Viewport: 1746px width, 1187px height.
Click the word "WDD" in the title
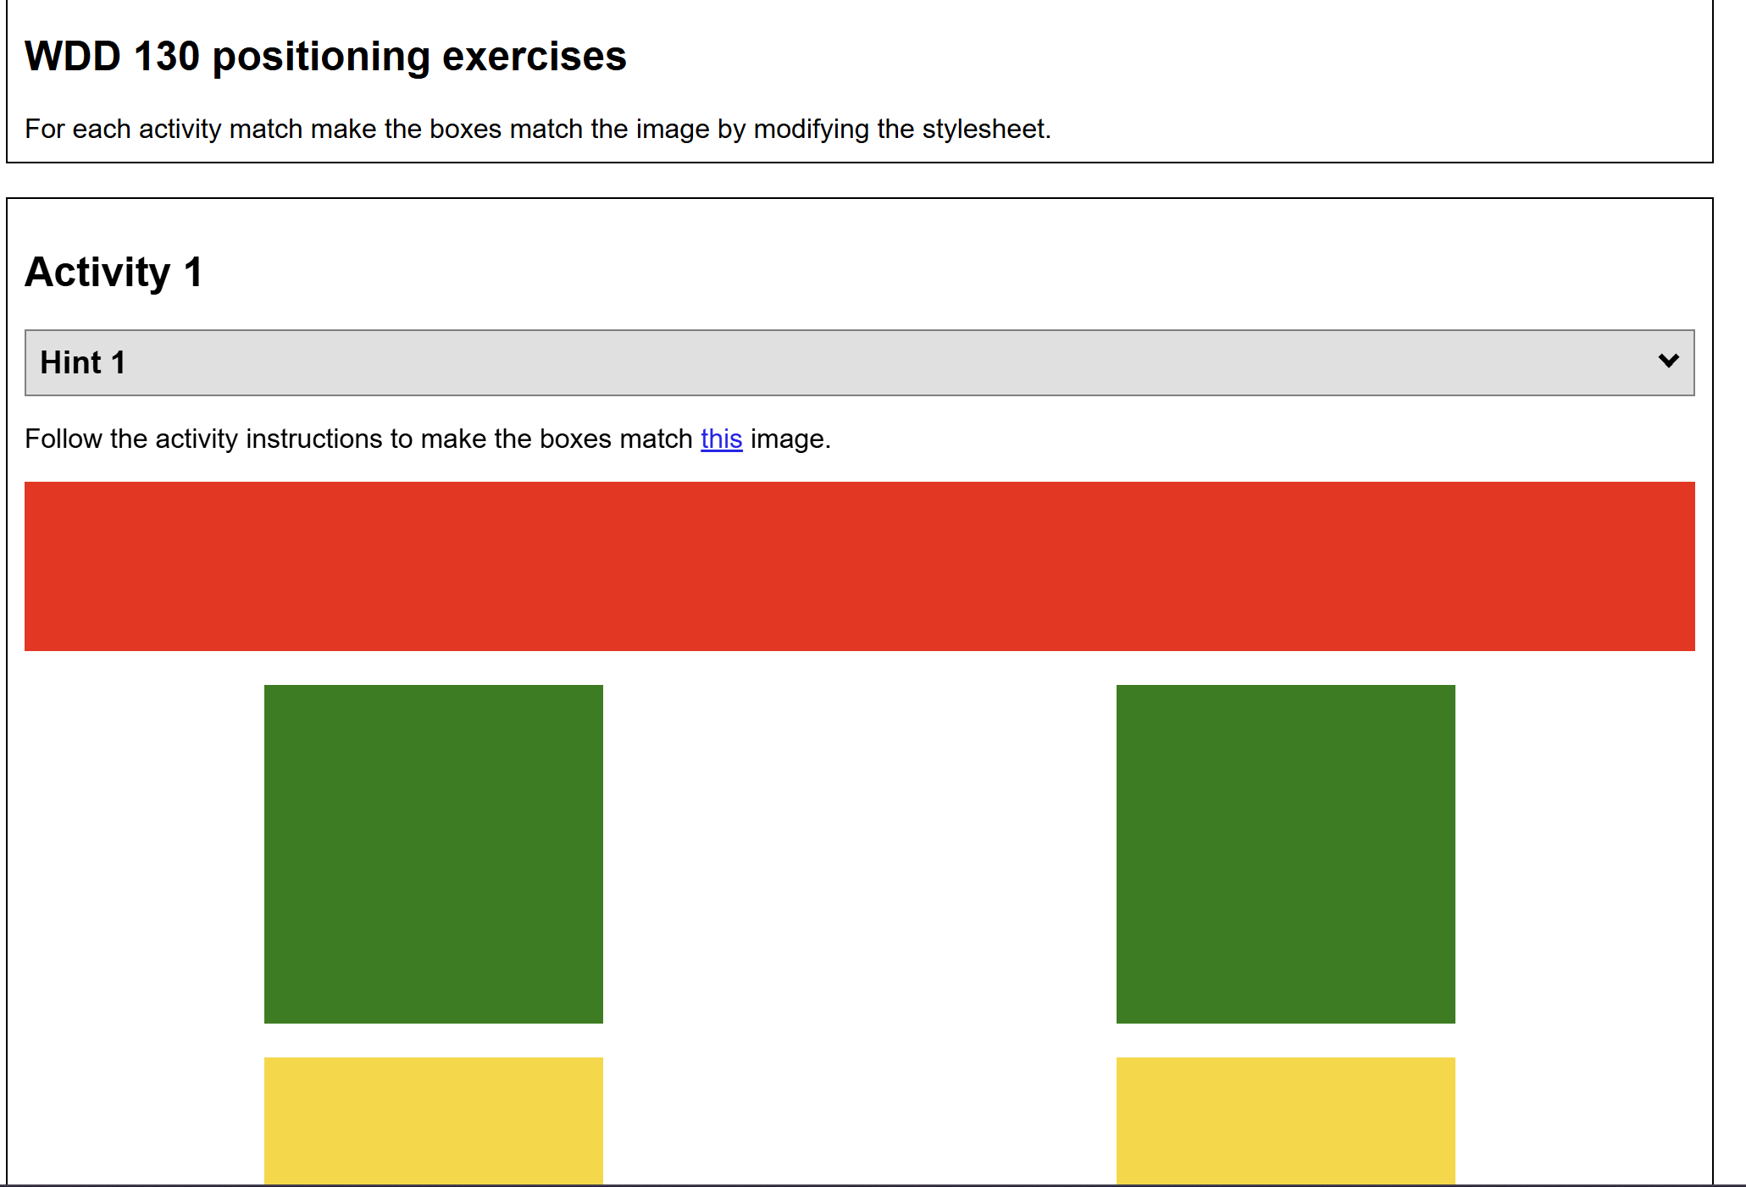point(73,57)
